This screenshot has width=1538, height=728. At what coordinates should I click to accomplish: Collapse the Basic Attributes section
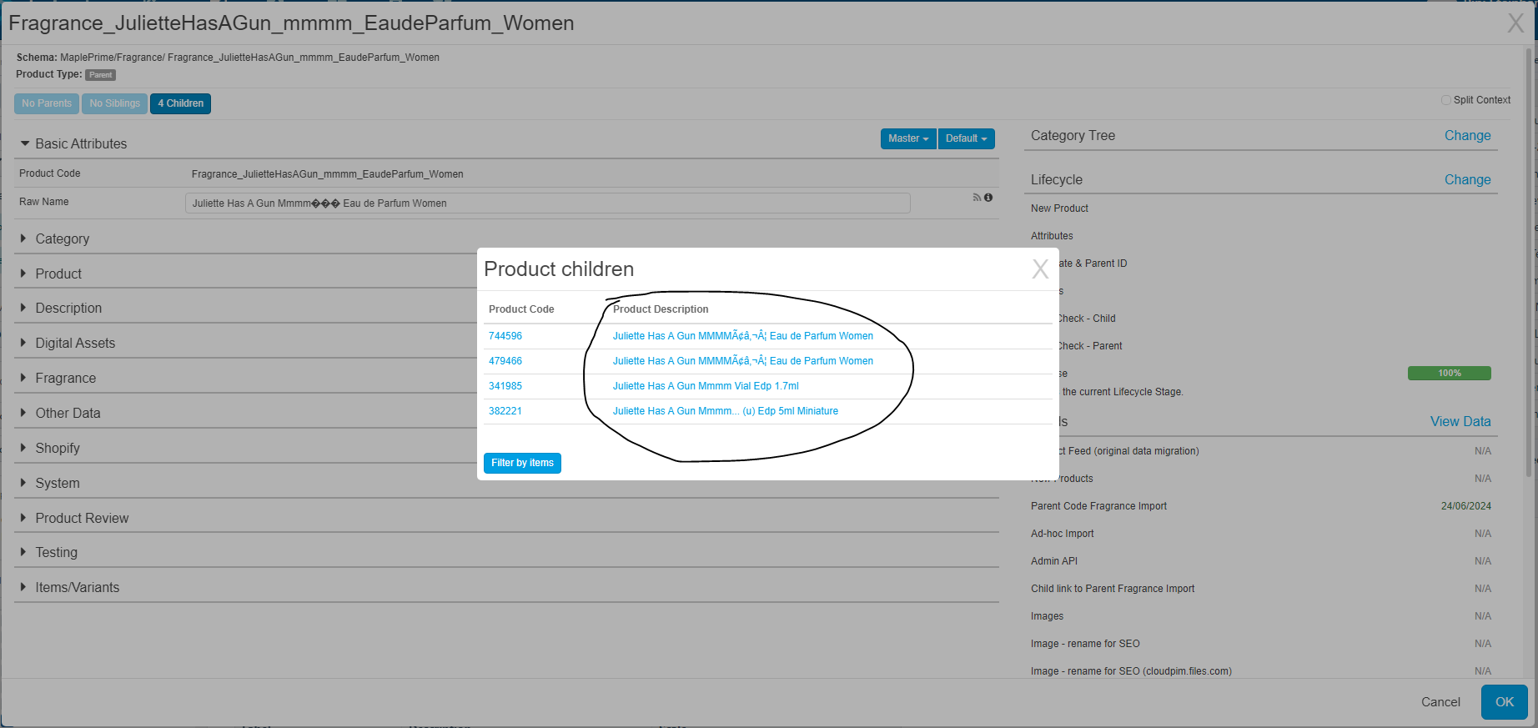25,143
